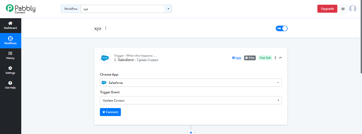Collapse the trigger step with chevron
The height and width of the screenshot is (134, 362).
(281, 58)
